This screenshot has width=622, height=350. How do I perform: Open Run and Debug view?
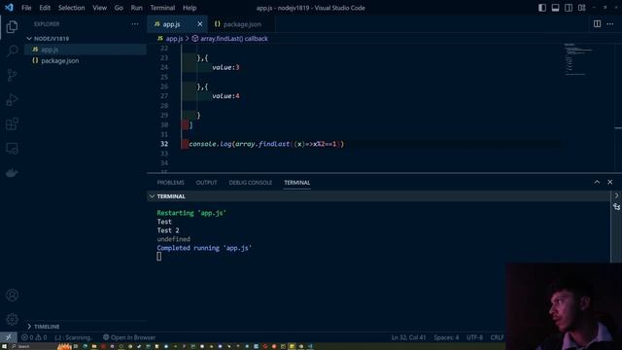(12, 99)
